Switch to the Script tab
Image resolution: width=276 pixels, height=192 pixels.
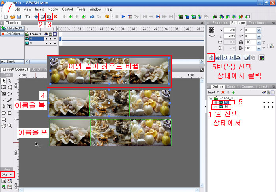[x=36, y=69]
